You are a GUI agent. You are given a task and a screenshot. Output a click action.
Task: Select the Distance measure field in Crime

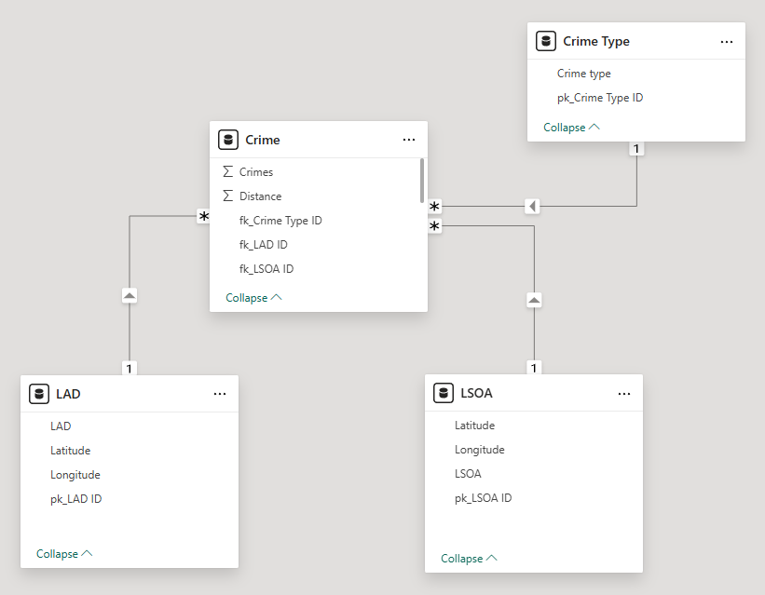tap(260, 196)
